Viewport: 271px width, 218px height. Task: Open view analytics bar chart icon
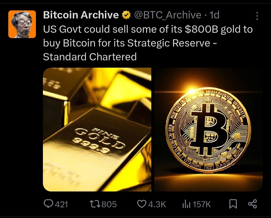(x=186, y=204)
